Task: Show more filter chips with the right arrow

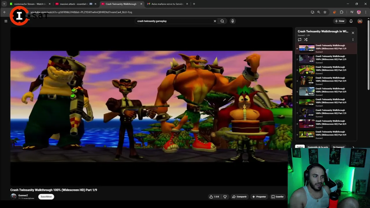Action: click(x=353, y=147)
